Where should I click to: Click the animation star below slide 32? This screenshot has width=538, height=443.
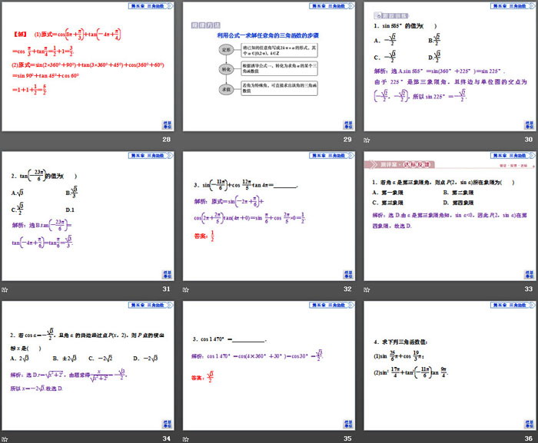[x=185, y=289]
